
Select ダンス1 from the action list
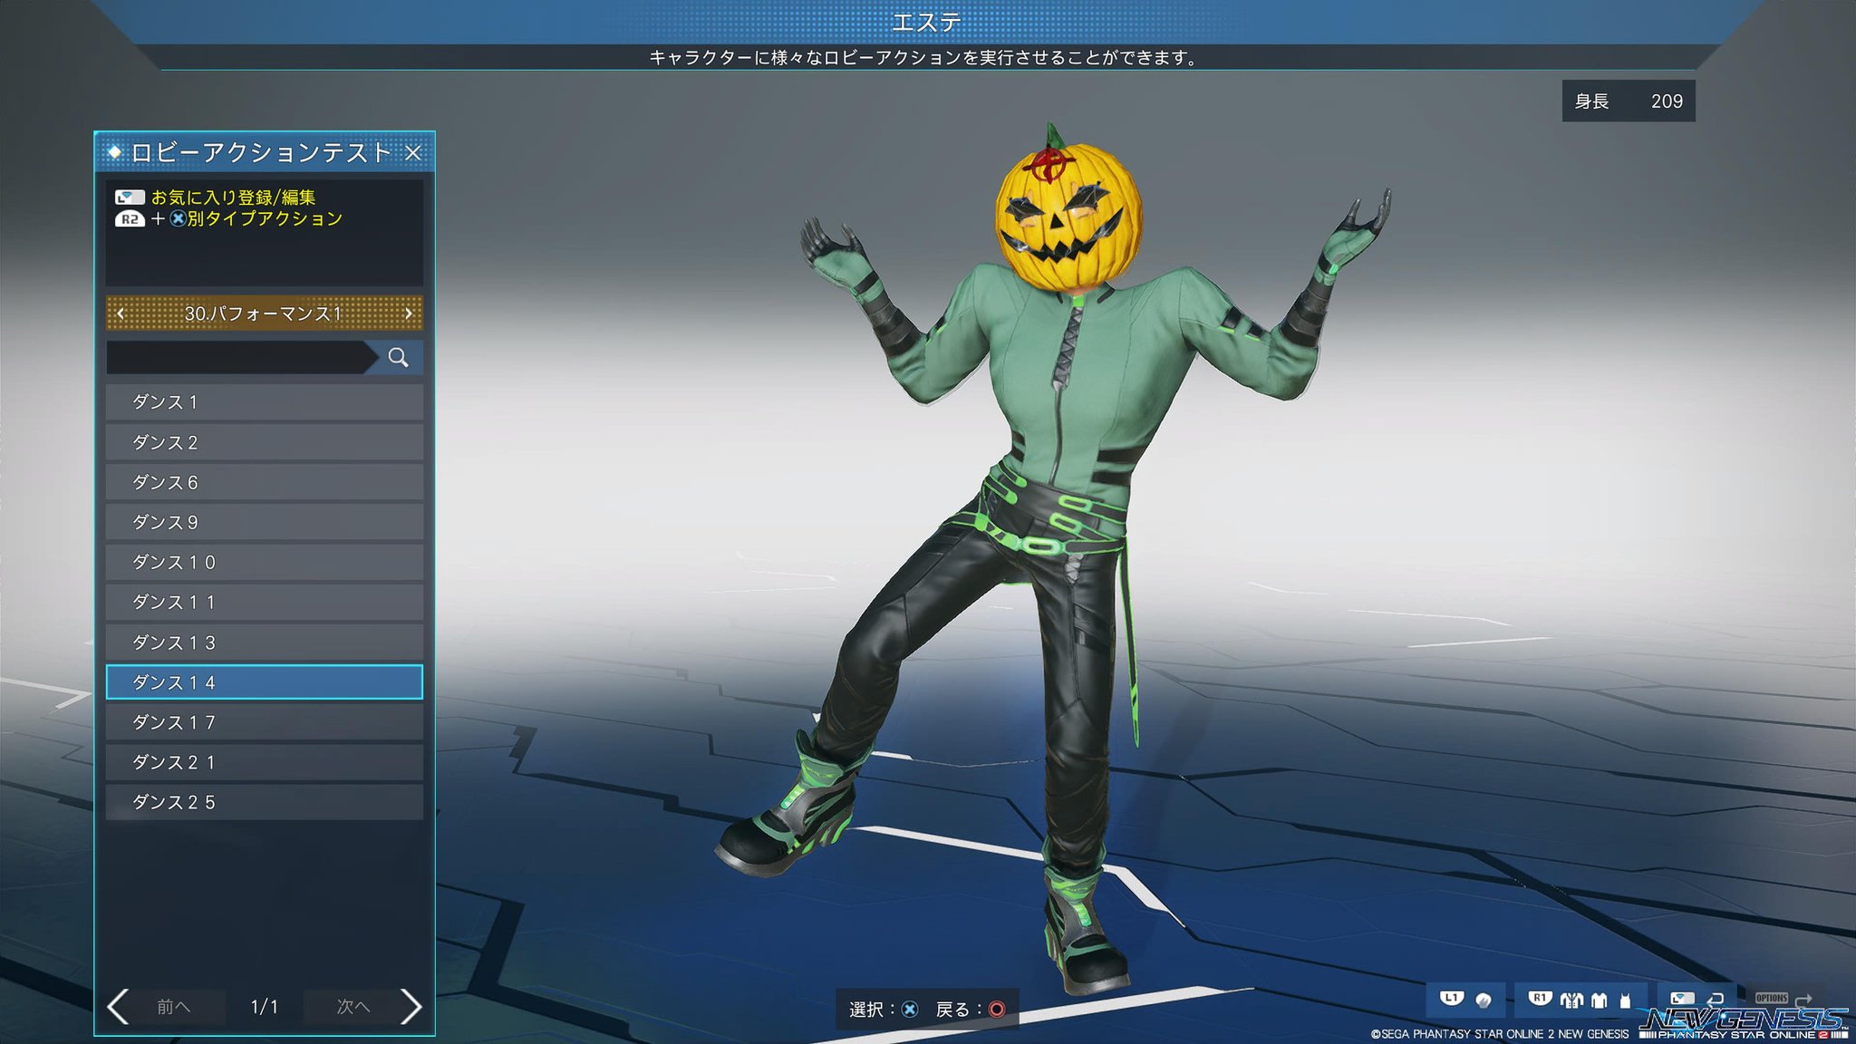click(264, 401)
